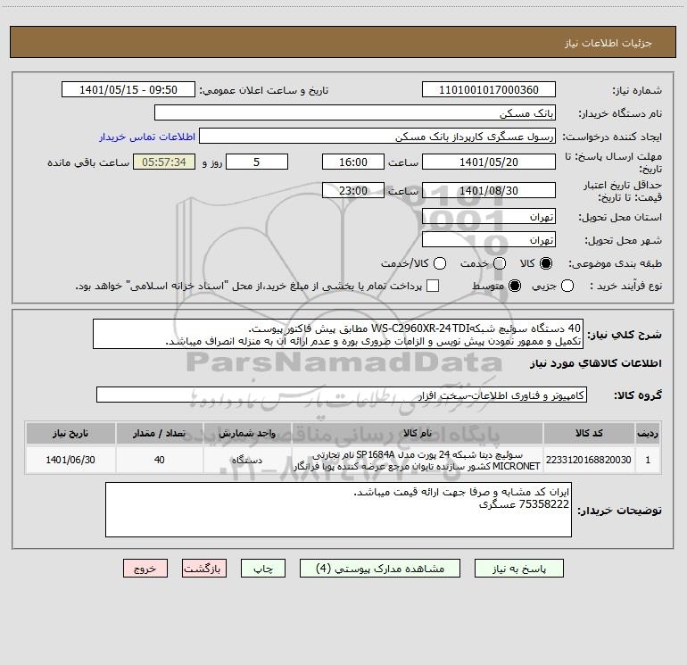Screen dimensions: 687x665
Task: Click the announcement date field 1401/05/15 - 09:50
Action: 128,89
